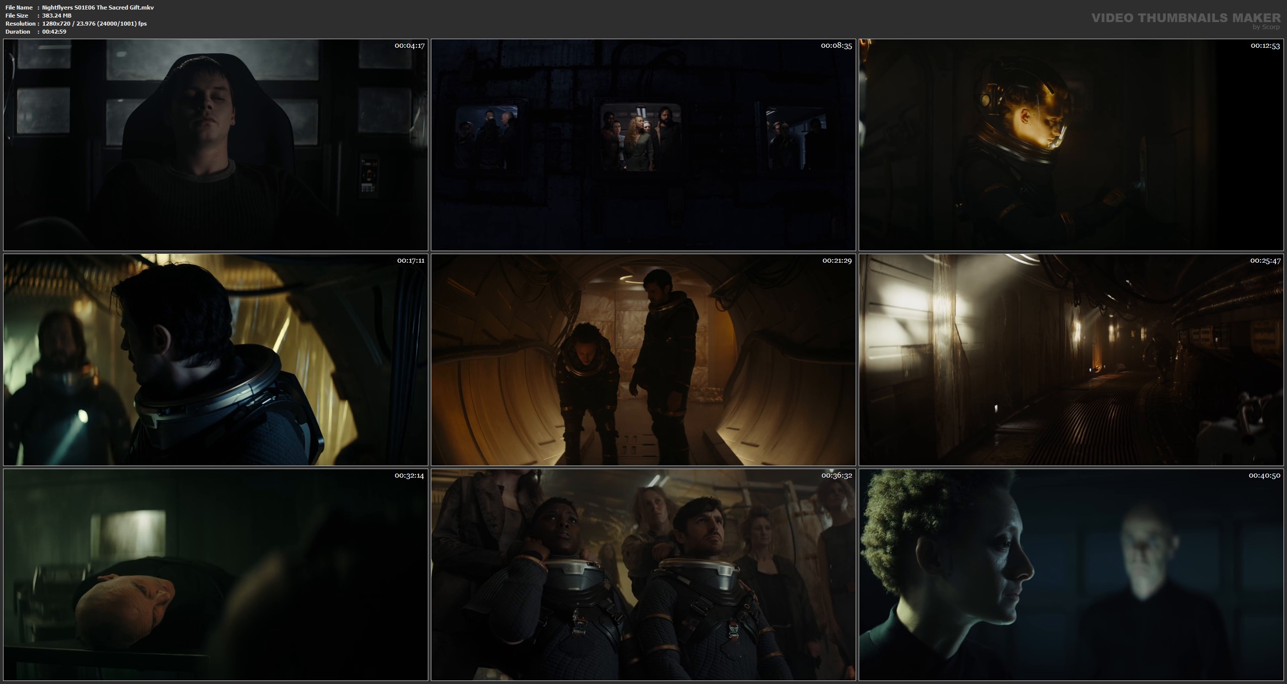The width and height of the screenshot is (1287, 684).
Task: Open the 00:12:53 thumbnail with glowing helmet
Action: click(x=1072, y=145)
